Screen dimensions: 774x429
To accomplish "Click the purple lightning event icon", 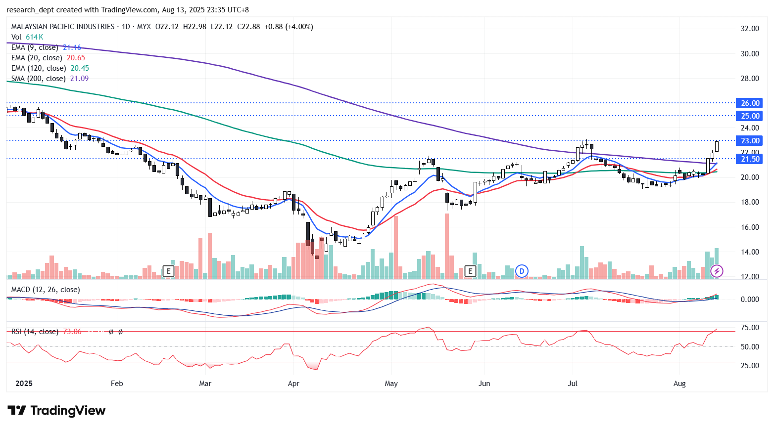I will [717, 271].
